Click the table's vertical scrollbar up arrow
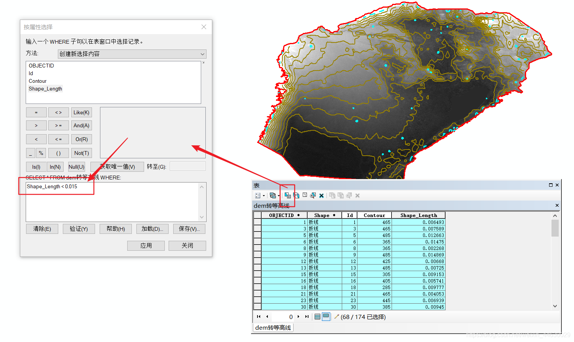The image size is (574, 342). [555, 216]
